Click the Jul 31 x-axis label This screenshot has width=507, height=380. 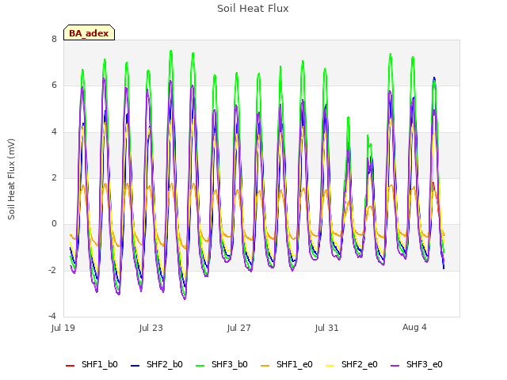327,328
